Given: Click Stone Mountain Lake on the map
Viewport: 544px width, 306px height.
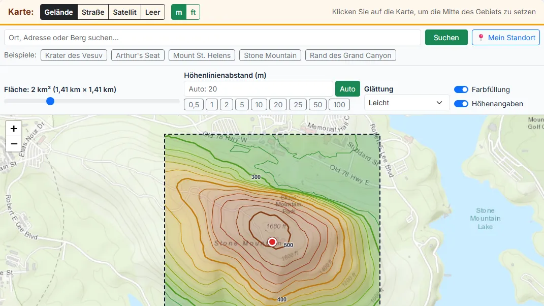Looking at the screenshot, I should tap(485, 219).
